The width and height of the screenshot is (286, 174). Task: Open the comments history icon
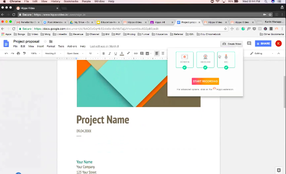[x=249, y=43]
